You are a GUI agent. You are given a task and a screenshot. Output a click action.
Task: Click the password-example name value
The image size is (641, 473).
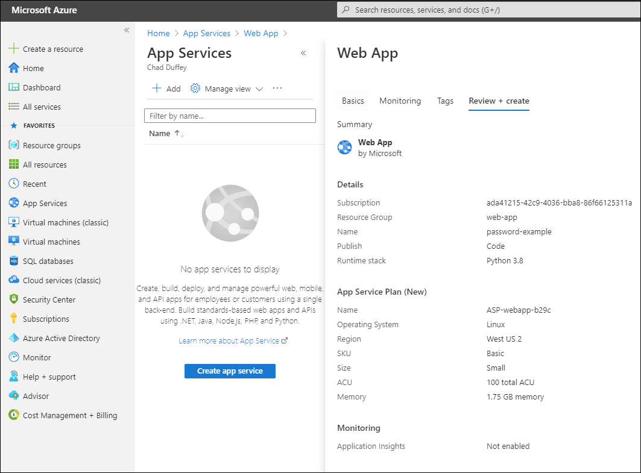point(519,231)
